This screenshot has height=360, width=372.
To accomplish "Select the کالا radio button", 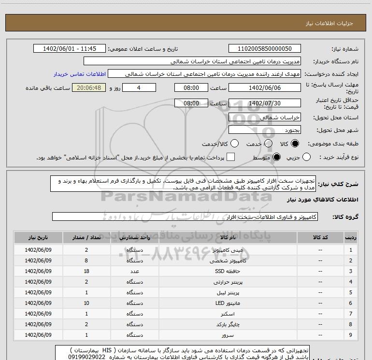I will (295, 144).
